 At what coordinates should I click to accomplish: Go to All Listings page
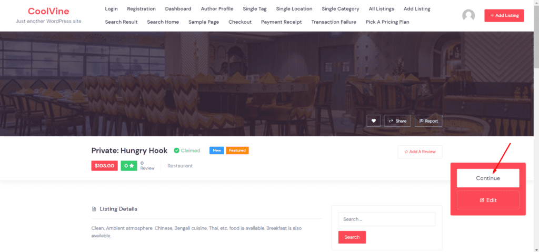click(x=382, y=8)
